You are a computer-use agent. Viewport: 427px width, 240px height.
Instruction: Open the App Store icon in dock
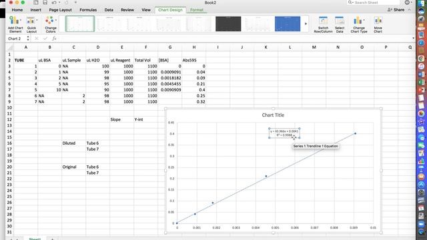[x=421, y=185]
